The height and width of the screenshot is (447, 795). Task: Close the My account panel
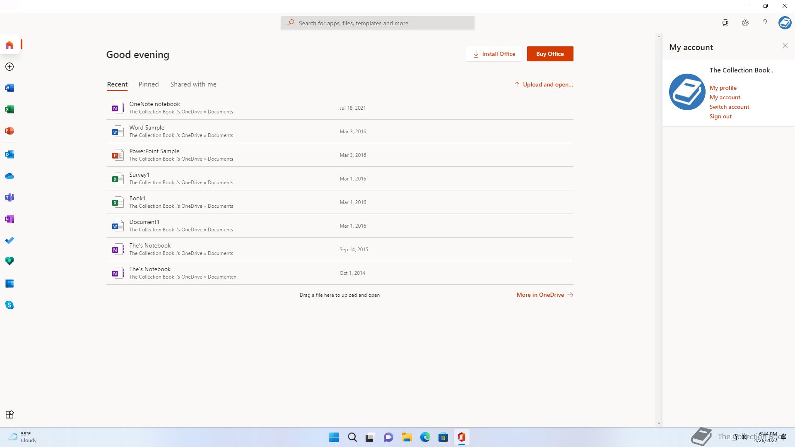click(x=785, y=46)
